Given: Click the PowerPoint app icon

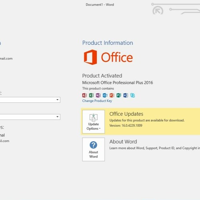Looking at the screenshot, I should 112,95.
